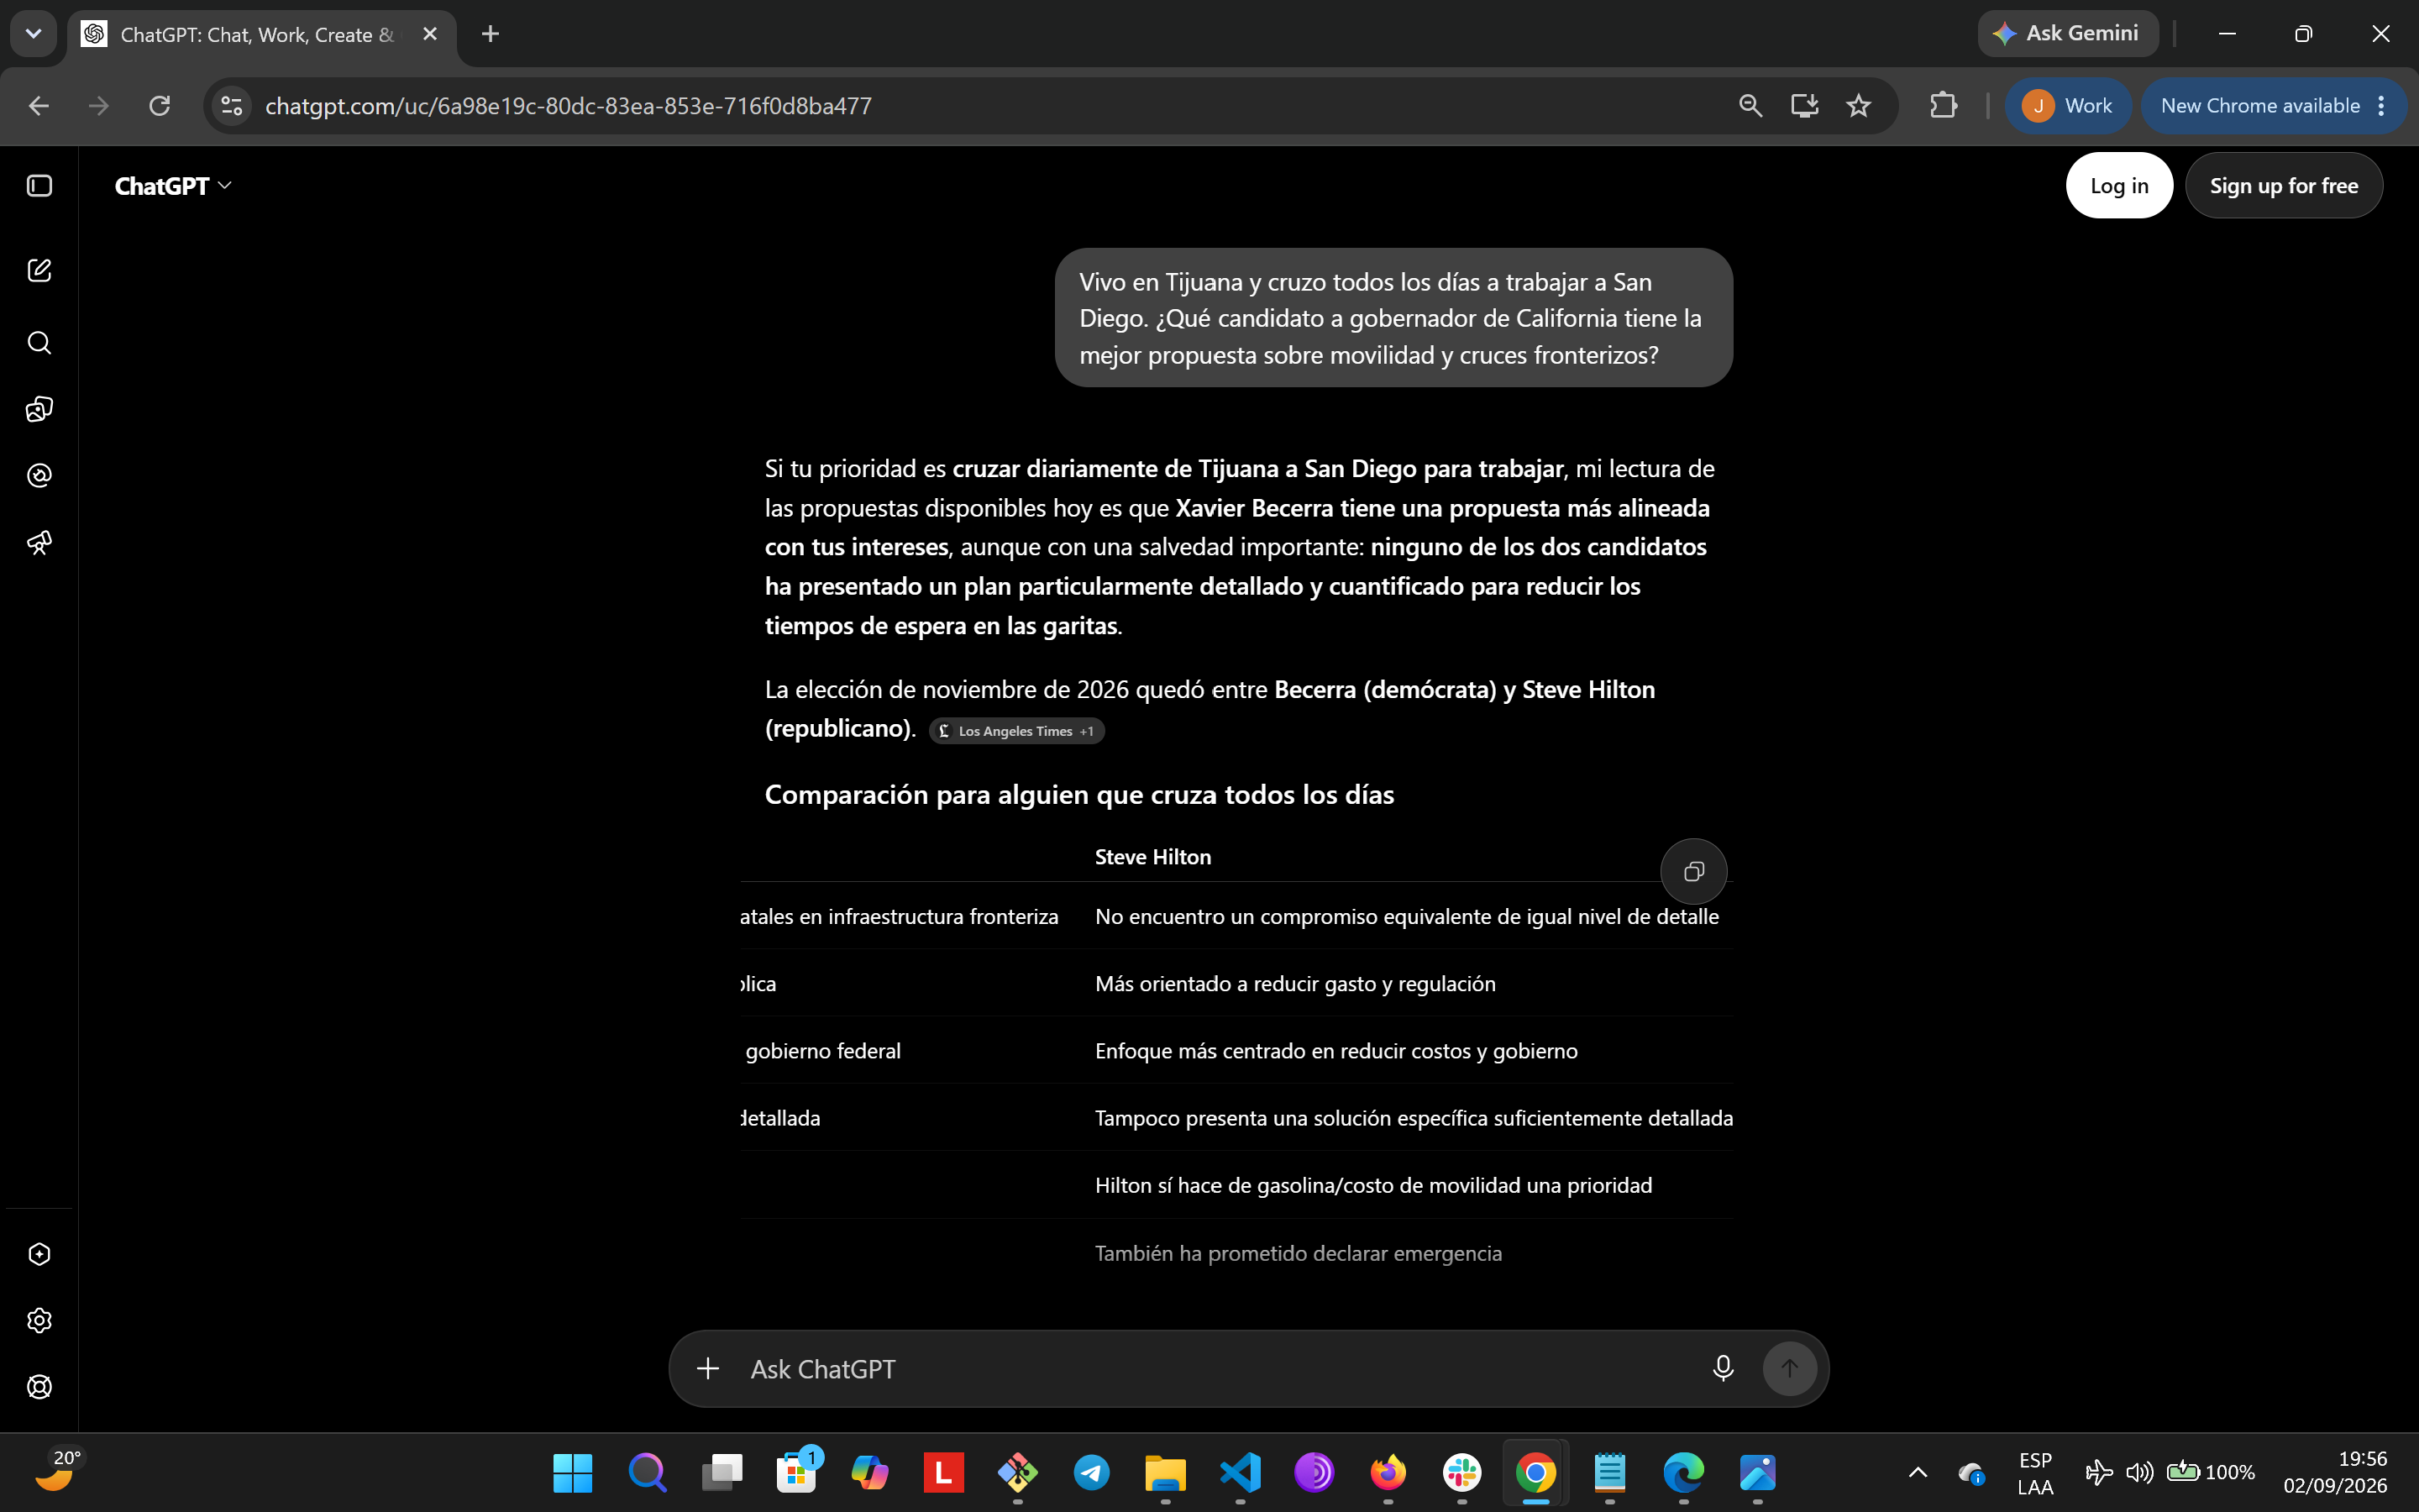Click cell 'Enfoque más centrado en reducir costos'

1336,1051
